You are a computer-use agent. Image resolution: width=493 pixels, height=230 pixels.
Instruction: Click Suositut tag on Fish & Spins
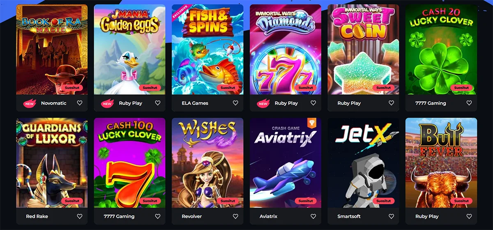pos(228,88)
